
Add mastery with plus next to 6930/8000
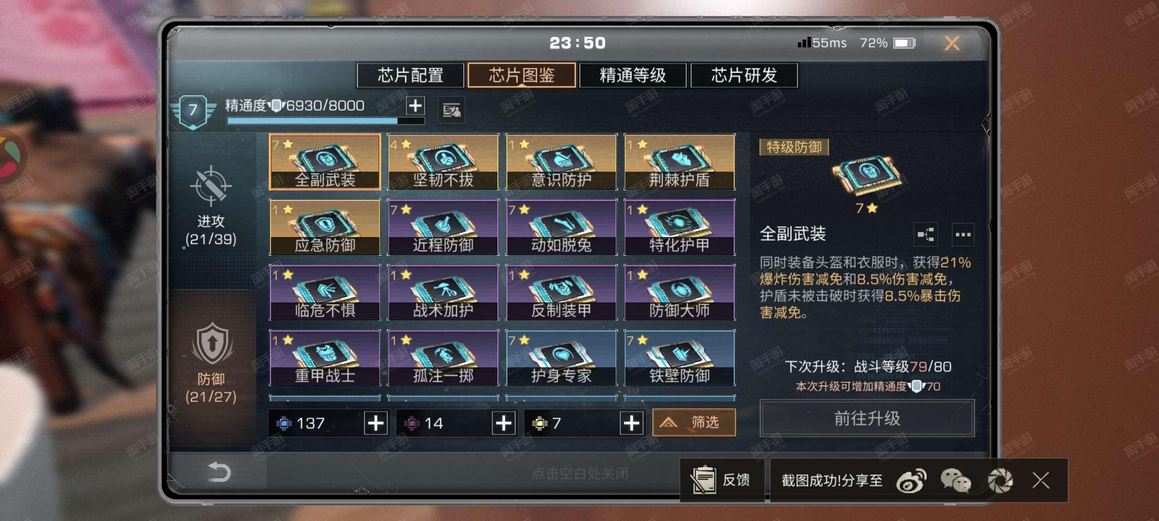pos(415,105)
